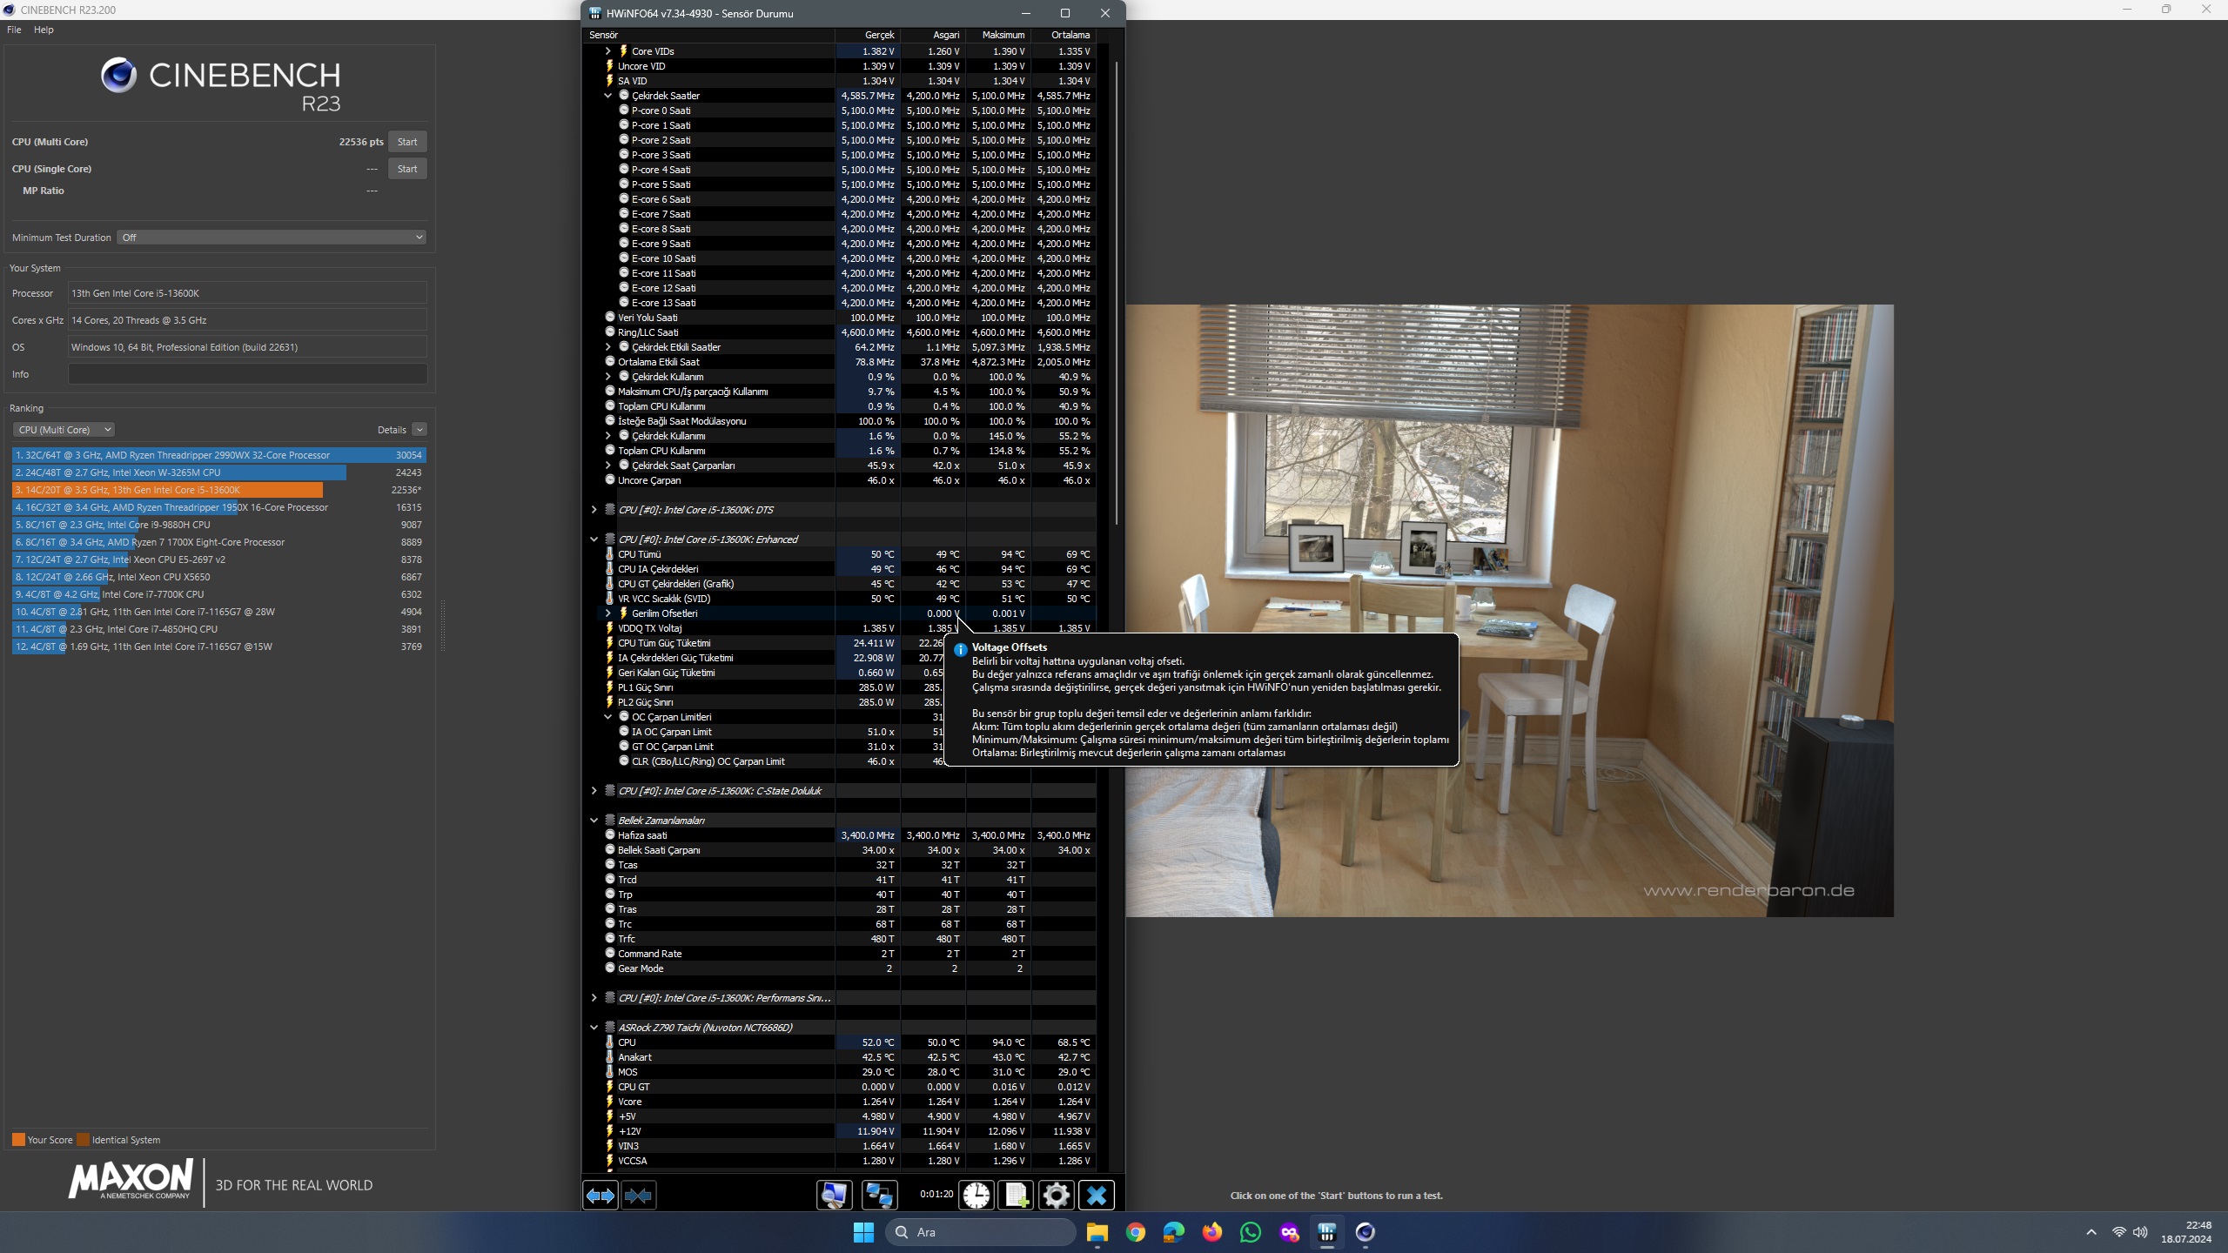Click the Vcore lightning bolt icon

click(x=609, y=1102)
